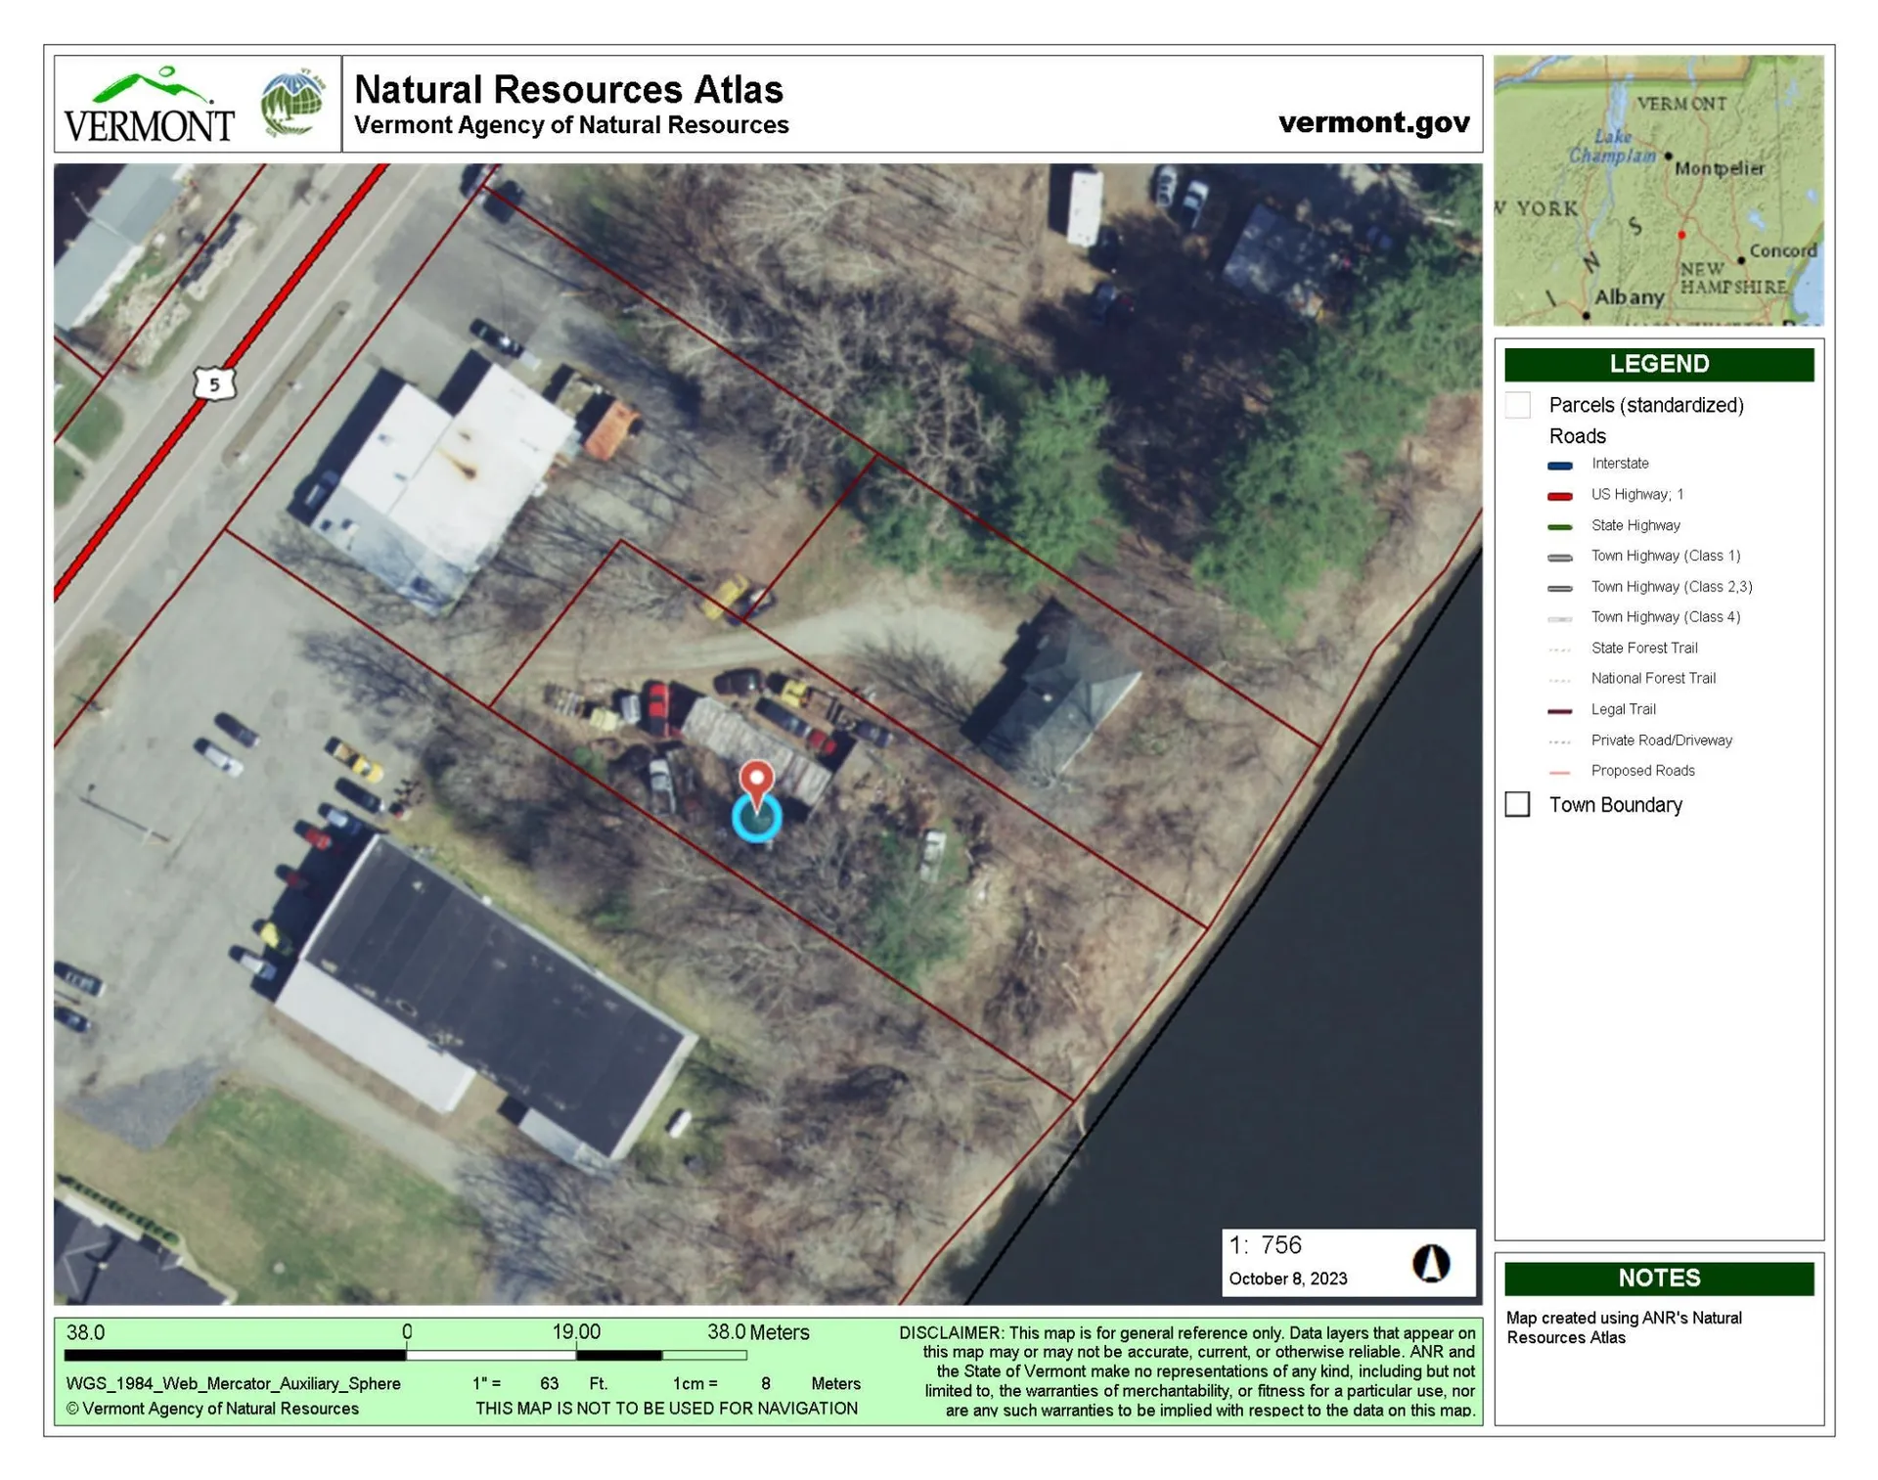Viewport: 1878px width, 1480px height.
Task: Click the Town Highway (Class 1) swatch
Action: point(1559,558)
